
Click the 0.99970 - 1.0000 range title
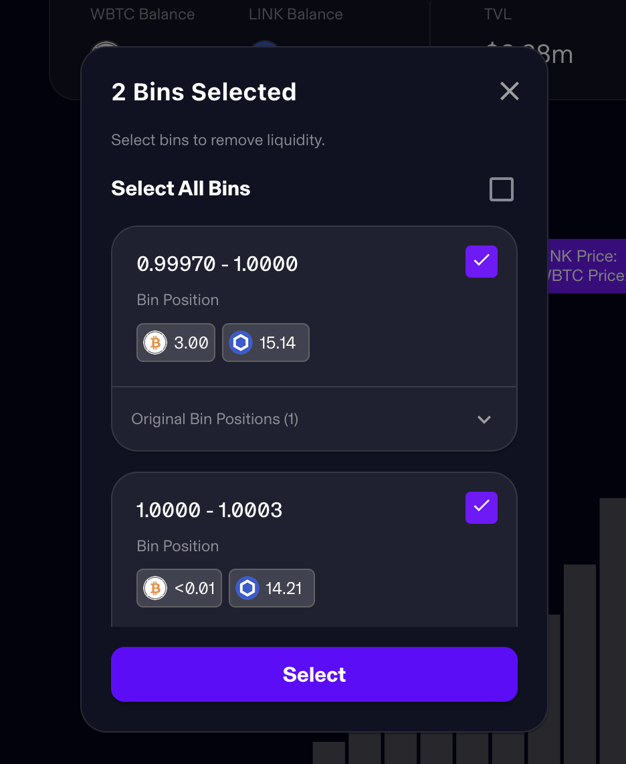tap(217, 264)
